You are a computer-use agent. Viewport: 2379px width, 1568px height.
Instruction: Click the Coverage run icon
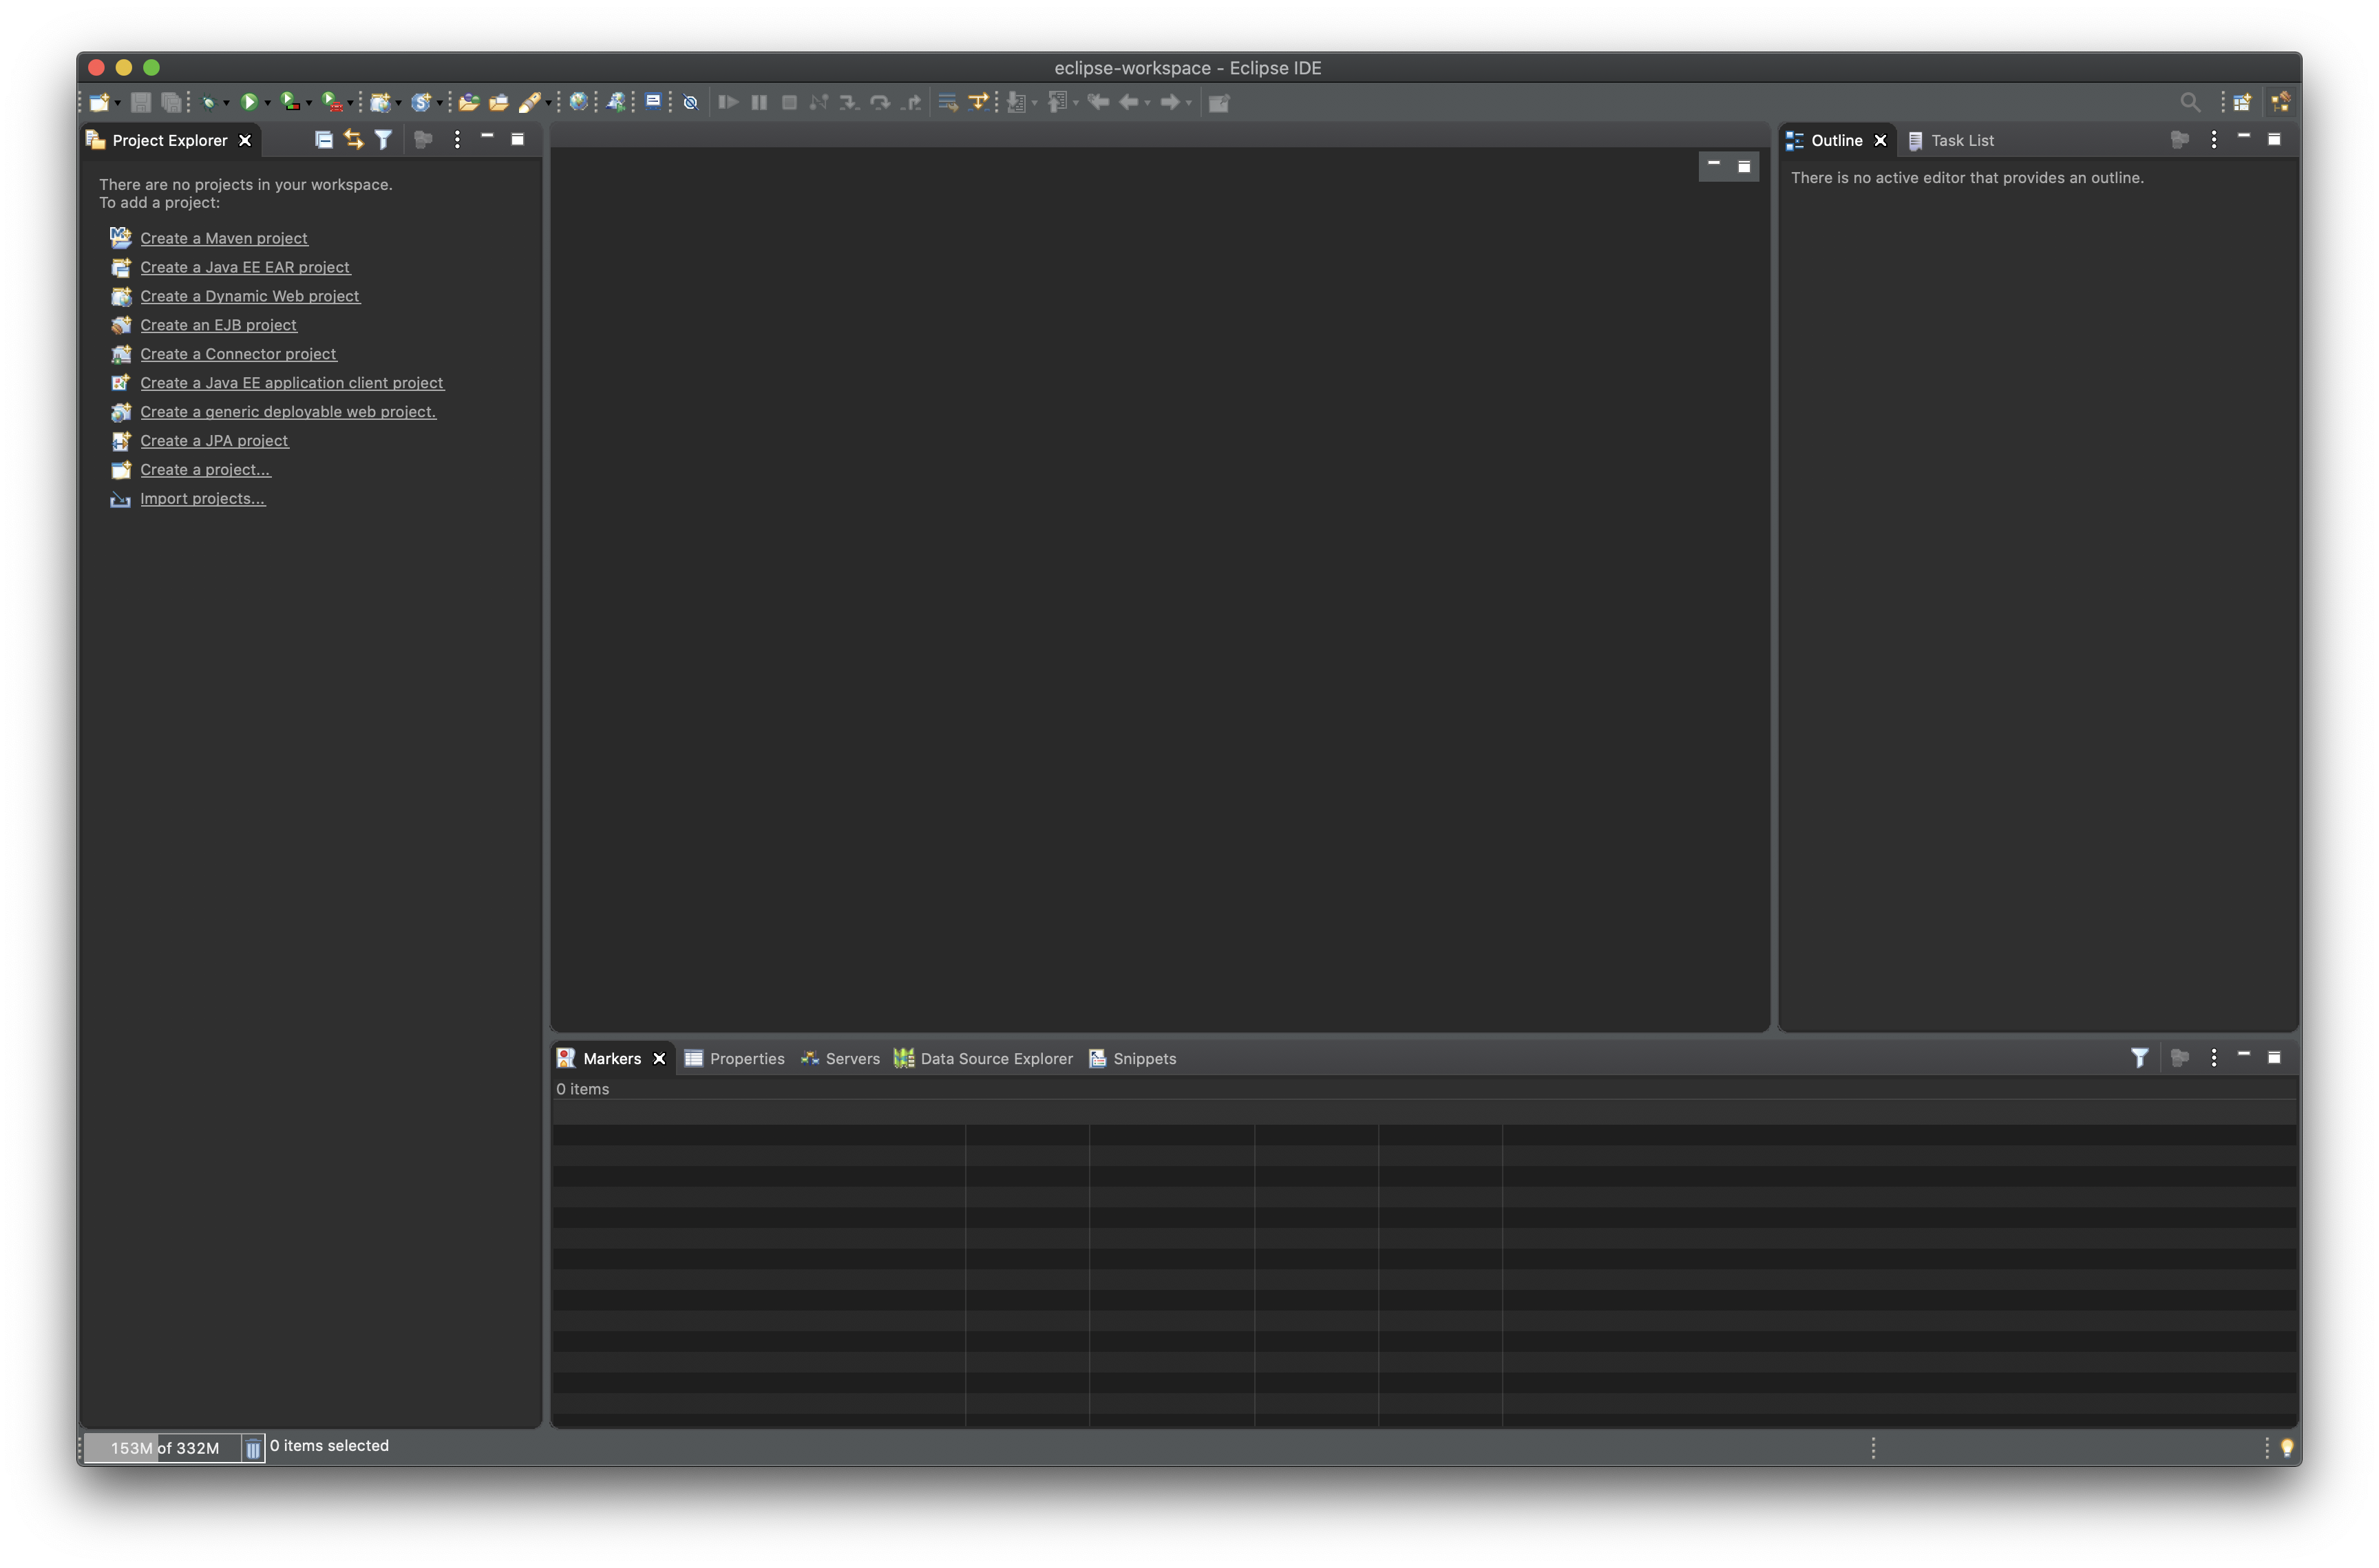coord(289,102)
